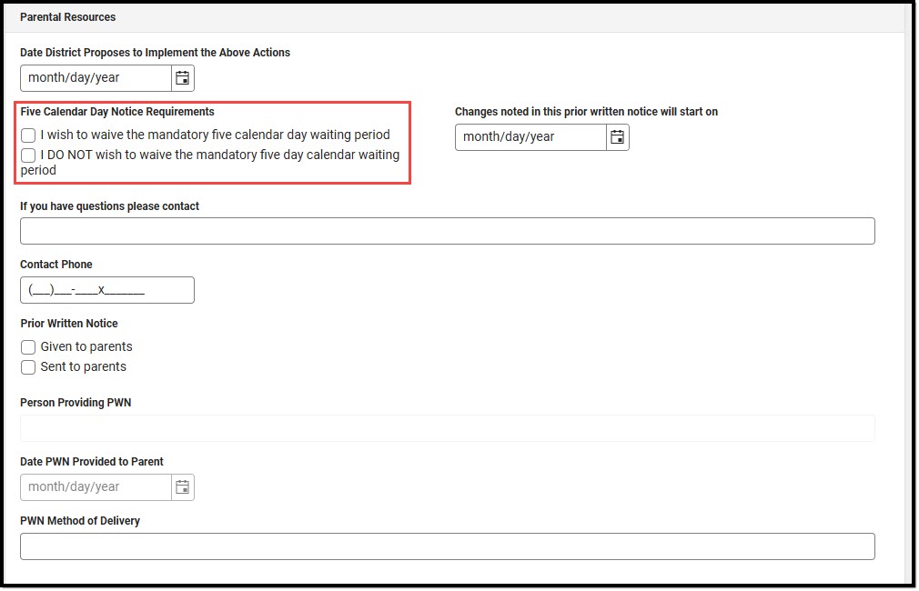Check 'I wish to waive' waiting period box

tap(28, 135)
